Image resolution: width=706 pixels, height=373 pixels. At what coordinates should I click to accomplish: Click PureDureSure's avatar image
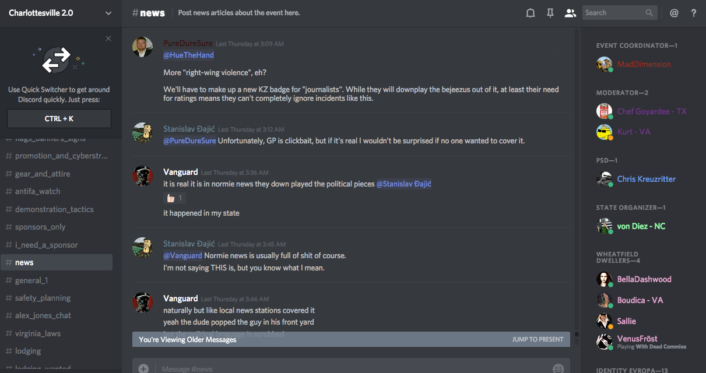(143, 47)
